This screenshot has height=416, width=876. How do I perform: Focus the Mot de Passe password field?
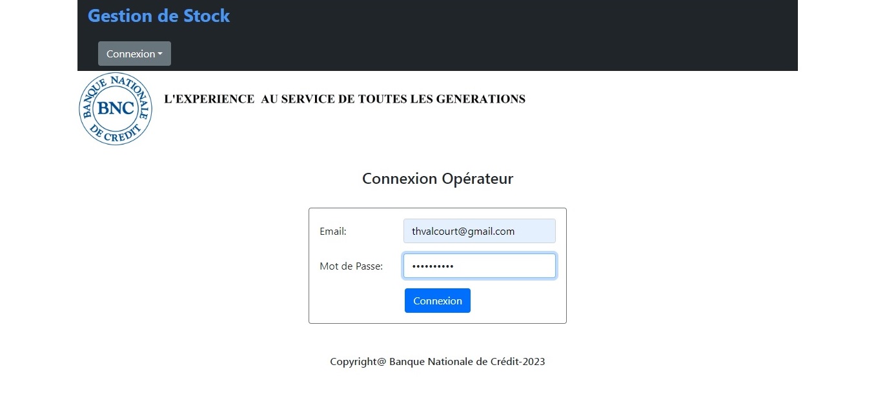(x=504, y=266)
